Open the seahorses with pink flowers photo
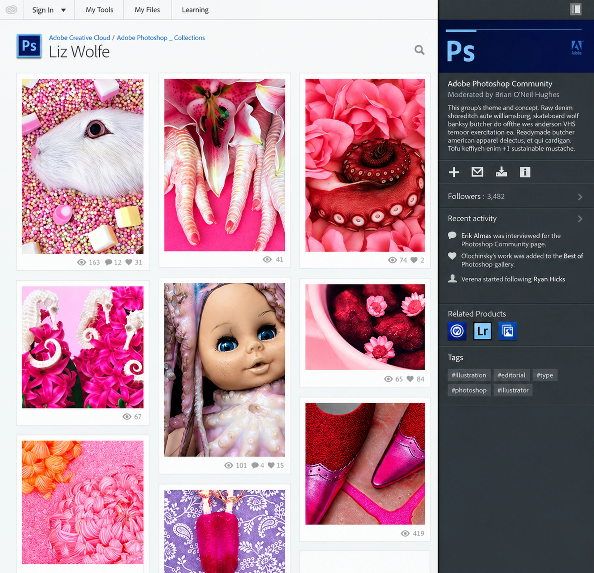The height and width of the screenshot is (573, 594). (83, 347)
